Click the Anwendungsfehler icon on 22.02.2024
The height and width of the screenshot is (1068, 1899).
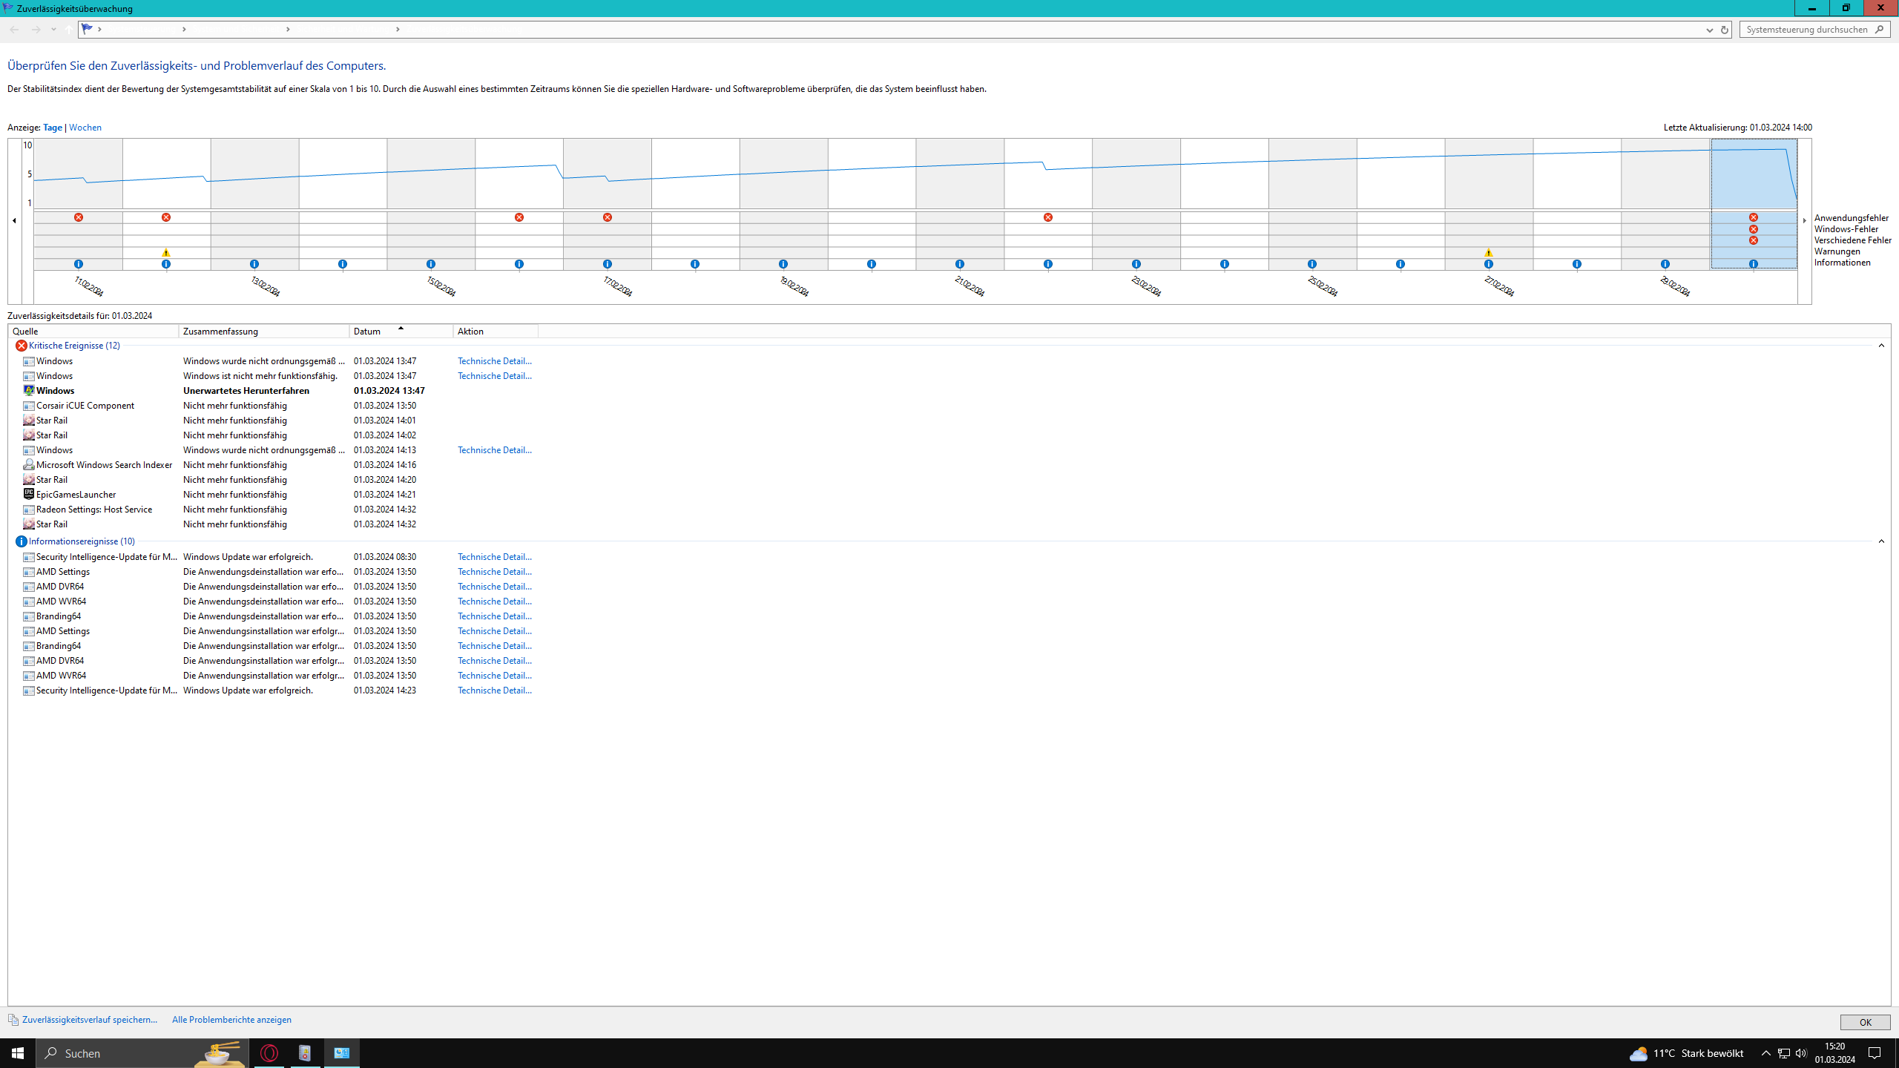point(1048,217)
